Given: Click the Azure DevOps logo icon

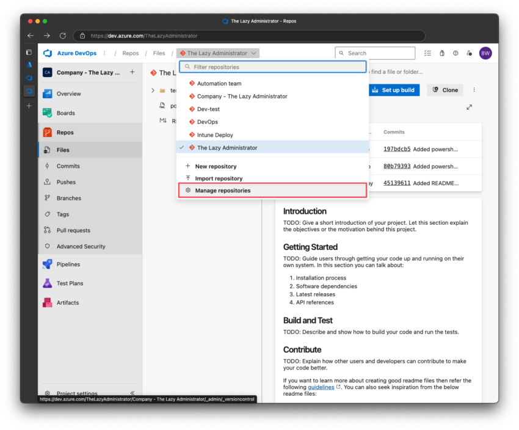Looking at the screenshot, I should [48, 53].
